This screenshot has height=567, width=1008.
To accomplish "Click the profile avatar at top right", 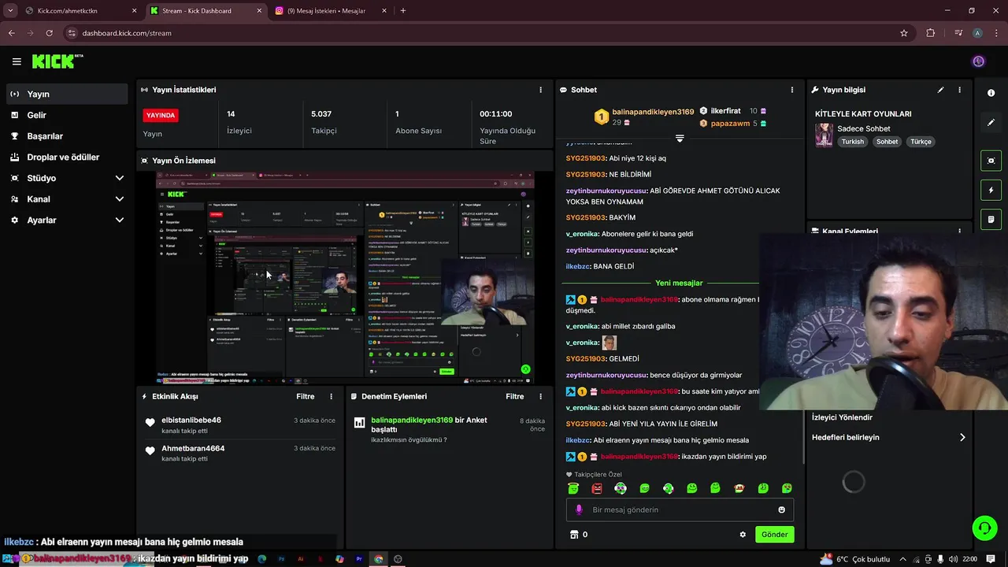I will click(979, 61).
